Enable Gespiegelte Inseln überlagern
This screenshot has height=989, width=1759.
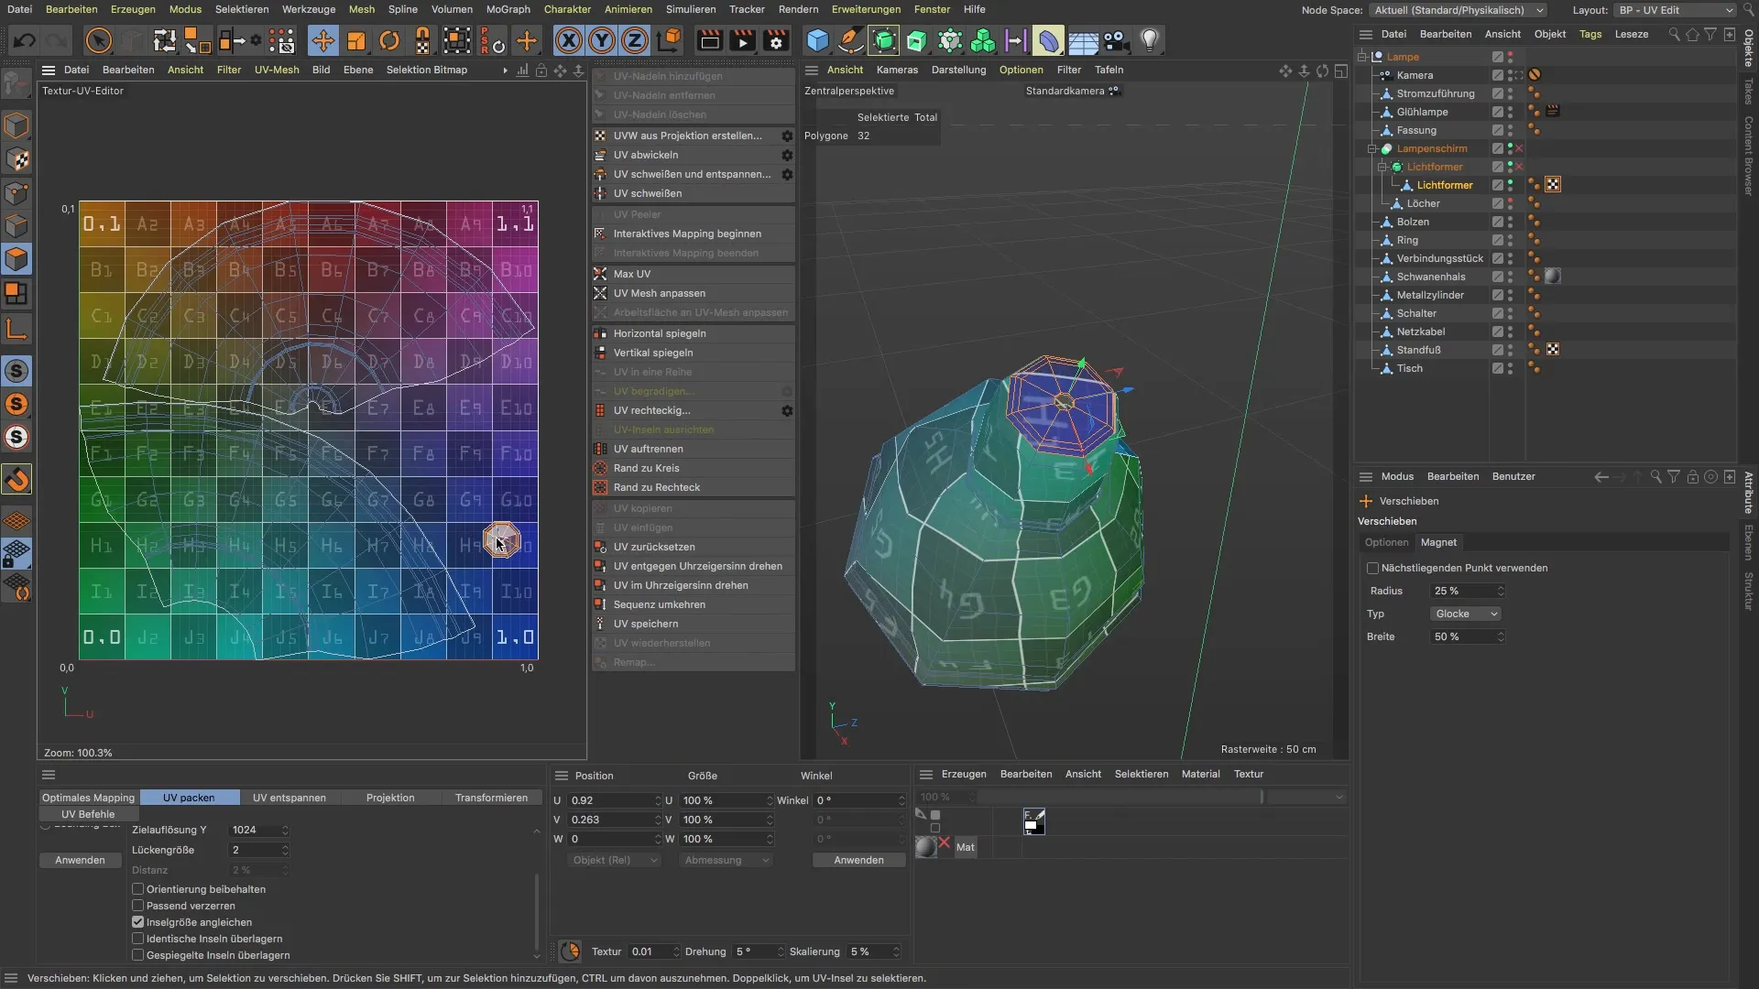(x=138, y=955)
